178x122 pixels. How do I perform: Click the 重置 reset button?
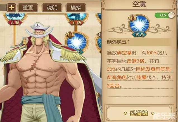(28, 8)
